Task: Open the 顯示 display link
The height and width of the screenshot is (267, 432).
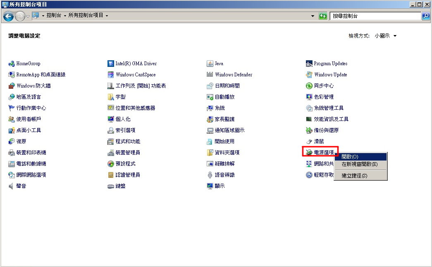Action: [x=220, y=186]
